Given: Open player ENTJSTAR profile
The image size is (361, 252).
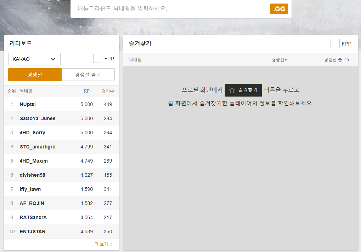Looking at the screenshot, I should tap(33, 232).
